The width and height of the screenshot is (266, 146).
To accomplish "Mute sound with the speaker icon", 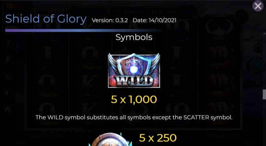I will 8,93.
